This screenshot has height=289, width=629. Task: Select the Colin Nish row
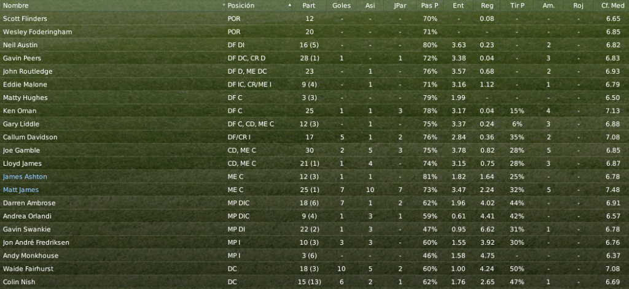pos(314,282)
